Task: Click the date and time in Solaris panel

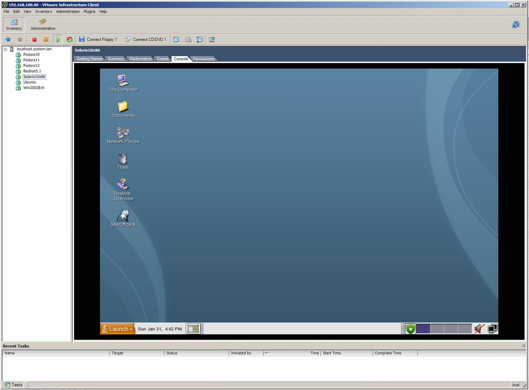Action: [x=160, y=329]
